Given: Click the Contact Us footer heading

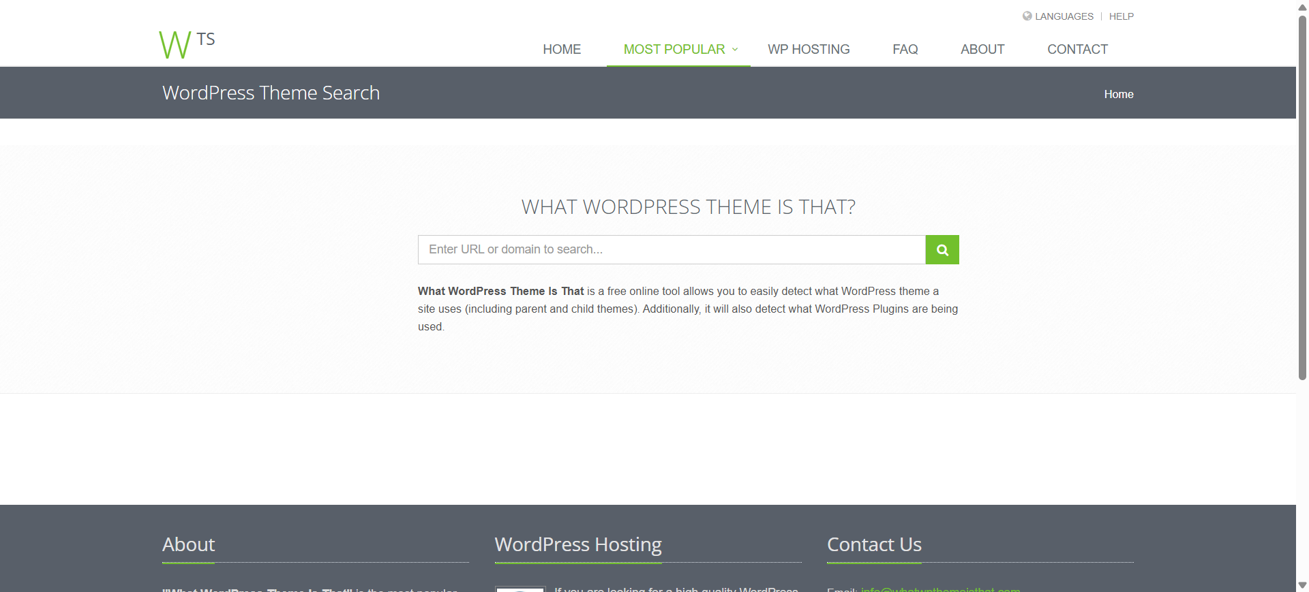Looking at the screenshot, I should pos(874,544).
